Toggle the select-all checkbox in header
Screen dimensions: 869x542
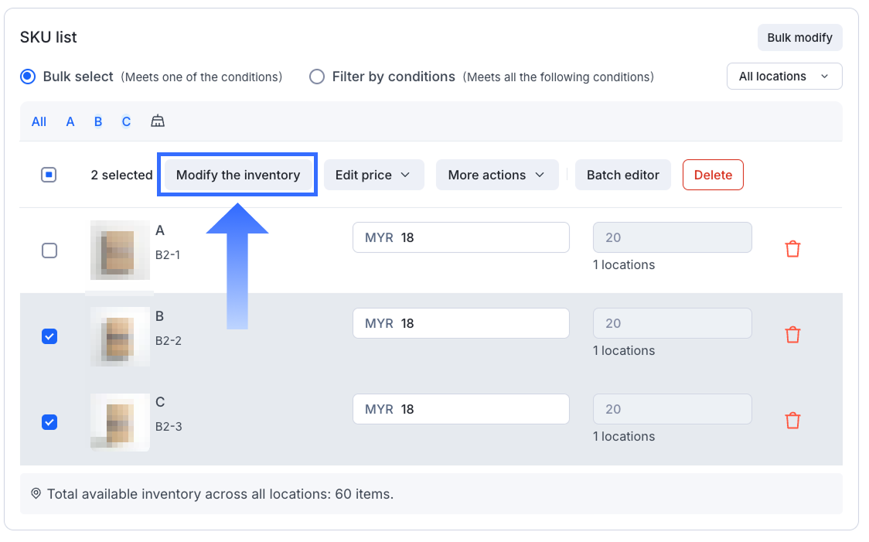point(49,175)
